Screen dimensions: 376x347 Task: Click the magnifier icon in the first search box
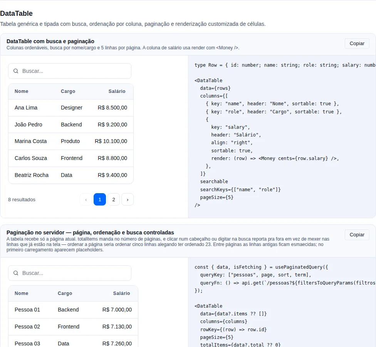click(x=16, y=71)
